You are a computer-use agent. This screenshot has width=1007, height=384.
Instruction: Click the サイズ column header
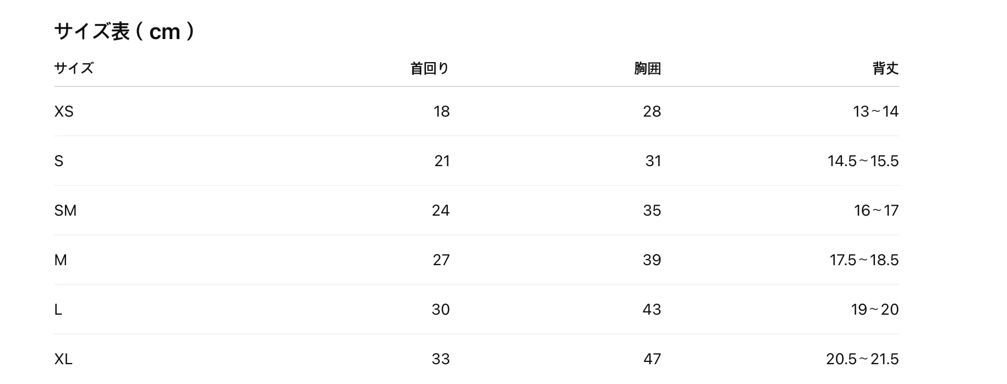tap(74, 68)
